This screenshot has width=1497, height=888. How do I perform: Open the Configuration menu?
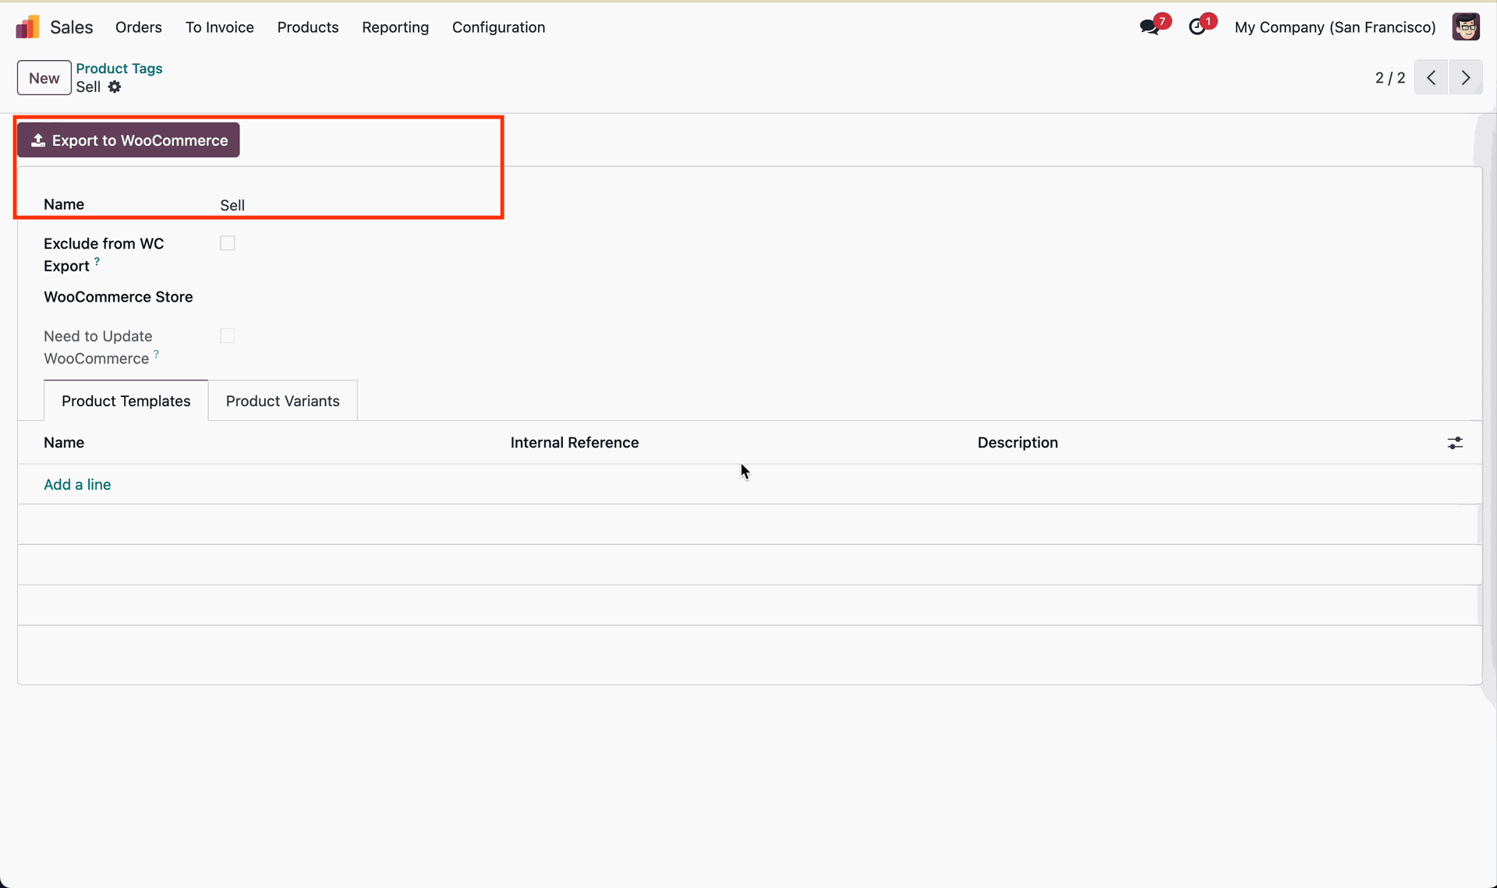pos(499,27)
